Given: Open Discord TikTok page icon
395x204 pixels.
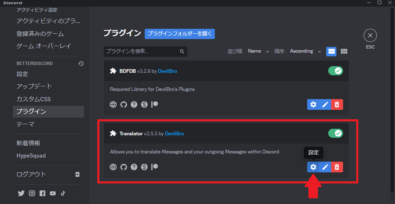Looking at the screenshot, I should click(x=63, y=193).
